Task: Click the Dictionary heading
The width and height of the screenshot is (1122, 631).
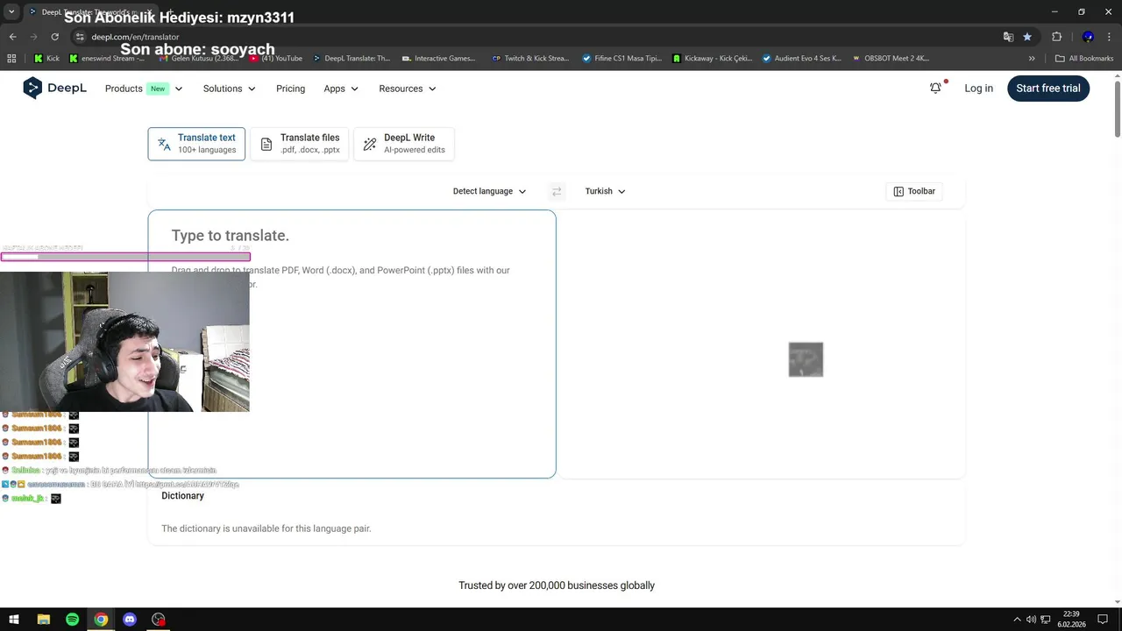Action: 182,496
